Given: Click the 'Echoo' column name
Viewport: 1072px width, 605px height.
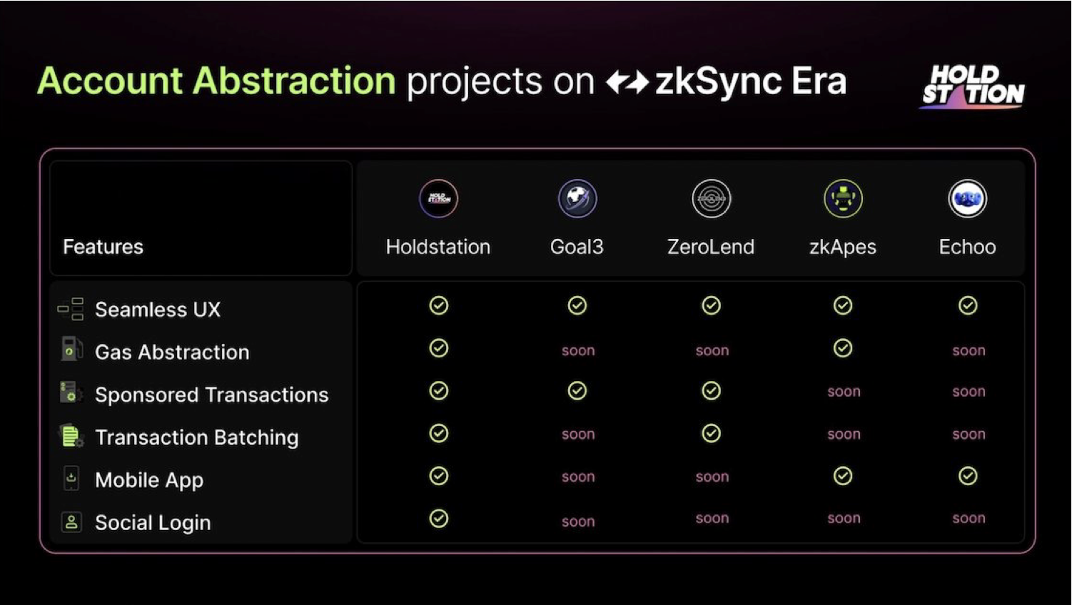Looking at the screenshot, I should click(967, 247).
